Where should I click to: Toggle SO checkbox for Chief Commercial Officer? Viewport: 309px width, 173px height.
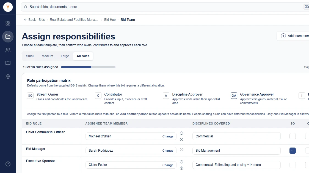(x=293, y=136)
